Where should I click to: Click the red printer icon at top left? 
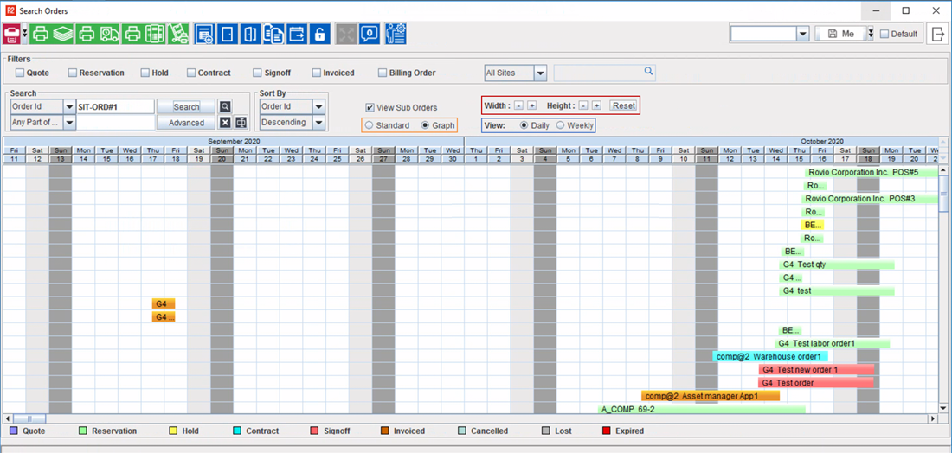(12, 34)
